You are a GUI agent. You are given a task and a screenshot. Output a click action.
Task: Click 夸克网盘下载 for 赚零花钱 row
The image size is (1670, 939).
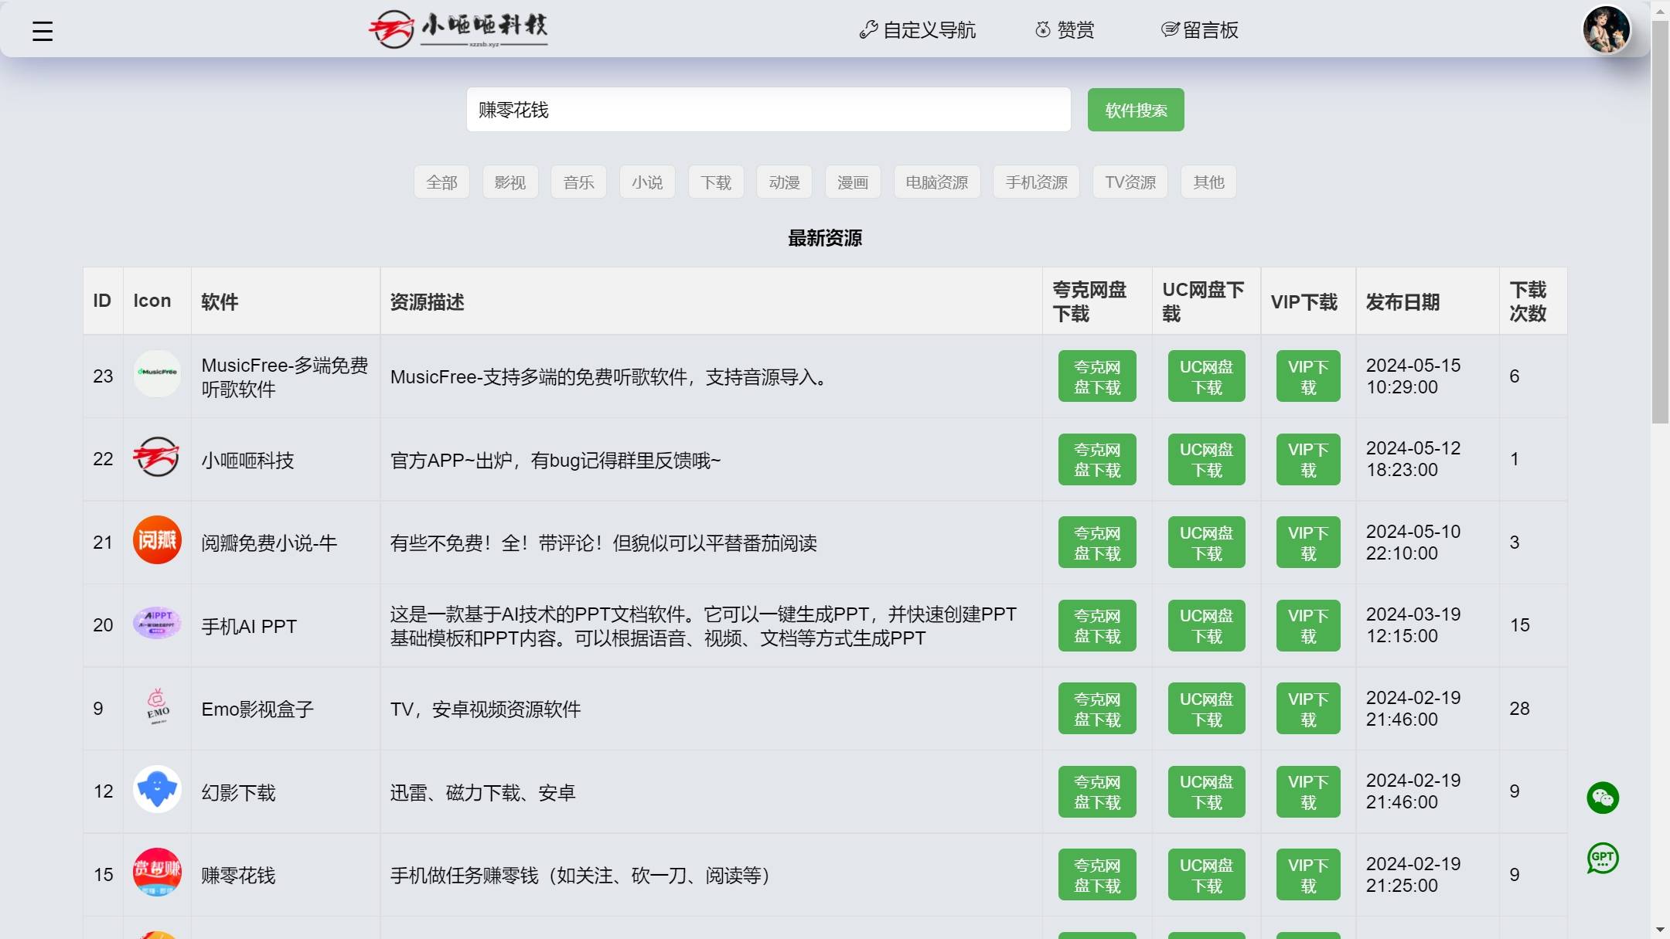click(1097, 875)
